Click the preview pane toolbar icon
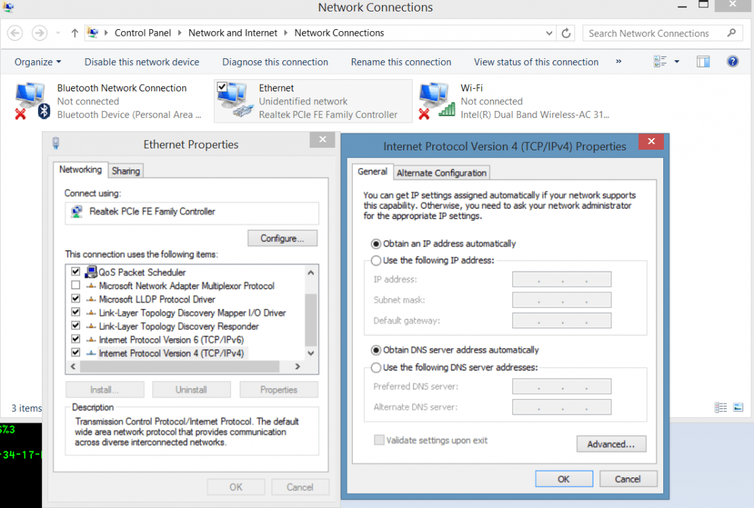 (x=703, y=61)
